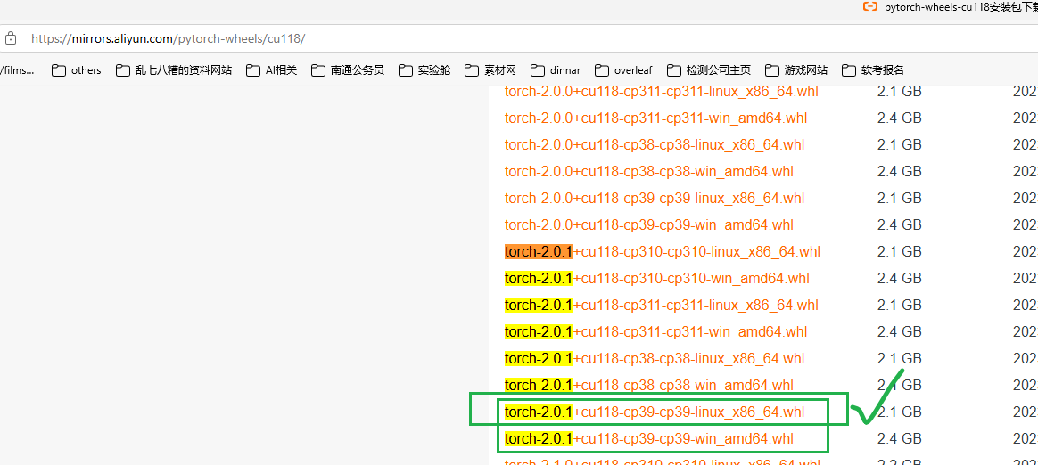Download torch-2.0.1+cu118-cp38-cp38-win_amd64.whl
Screen dimensions: 1038x465
(649, 385)
